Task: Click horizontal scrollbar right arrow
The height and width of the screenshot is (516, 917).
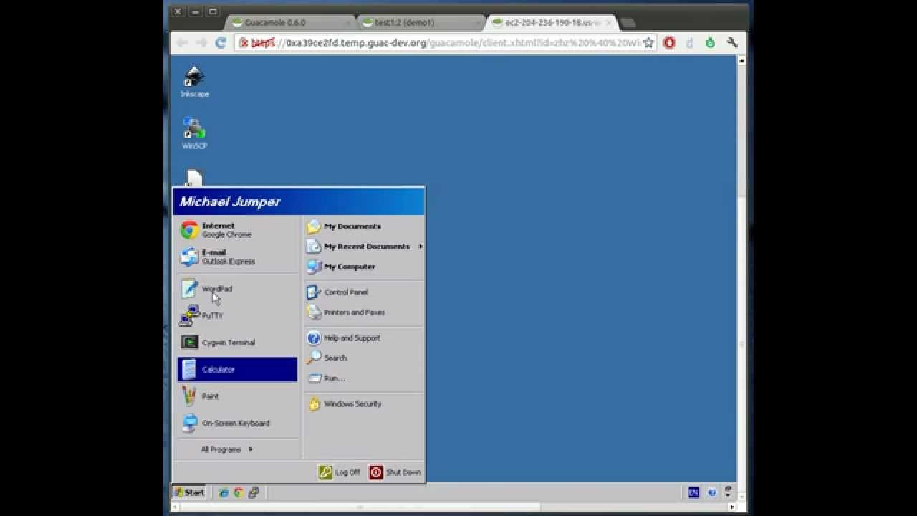Action: coord(731,507)
